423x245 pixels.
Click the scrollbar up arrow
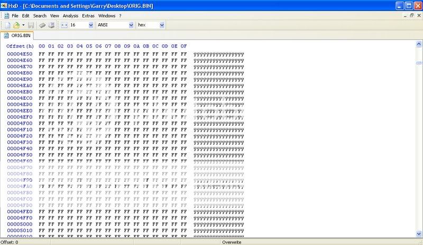point(419,44)
